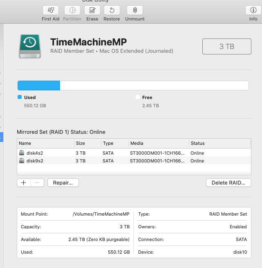262x268 pixels.
Task: Click the Owners: label
Action: (x=147, y=227)
